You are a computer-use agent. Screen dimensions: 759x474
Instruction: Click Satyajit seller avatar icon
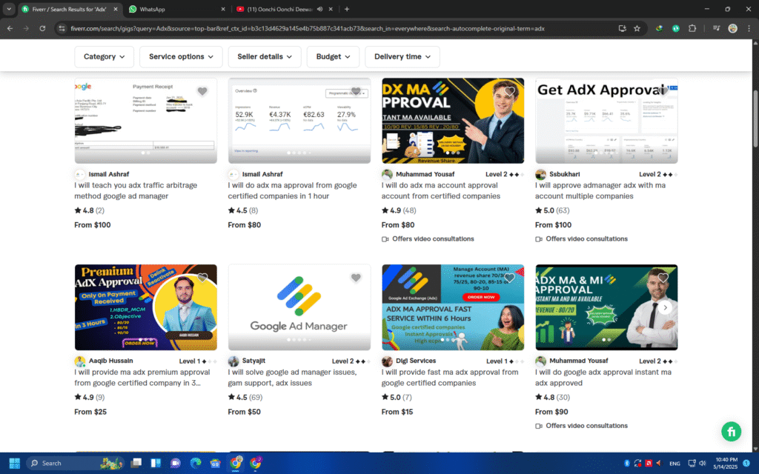click(233, 361)
